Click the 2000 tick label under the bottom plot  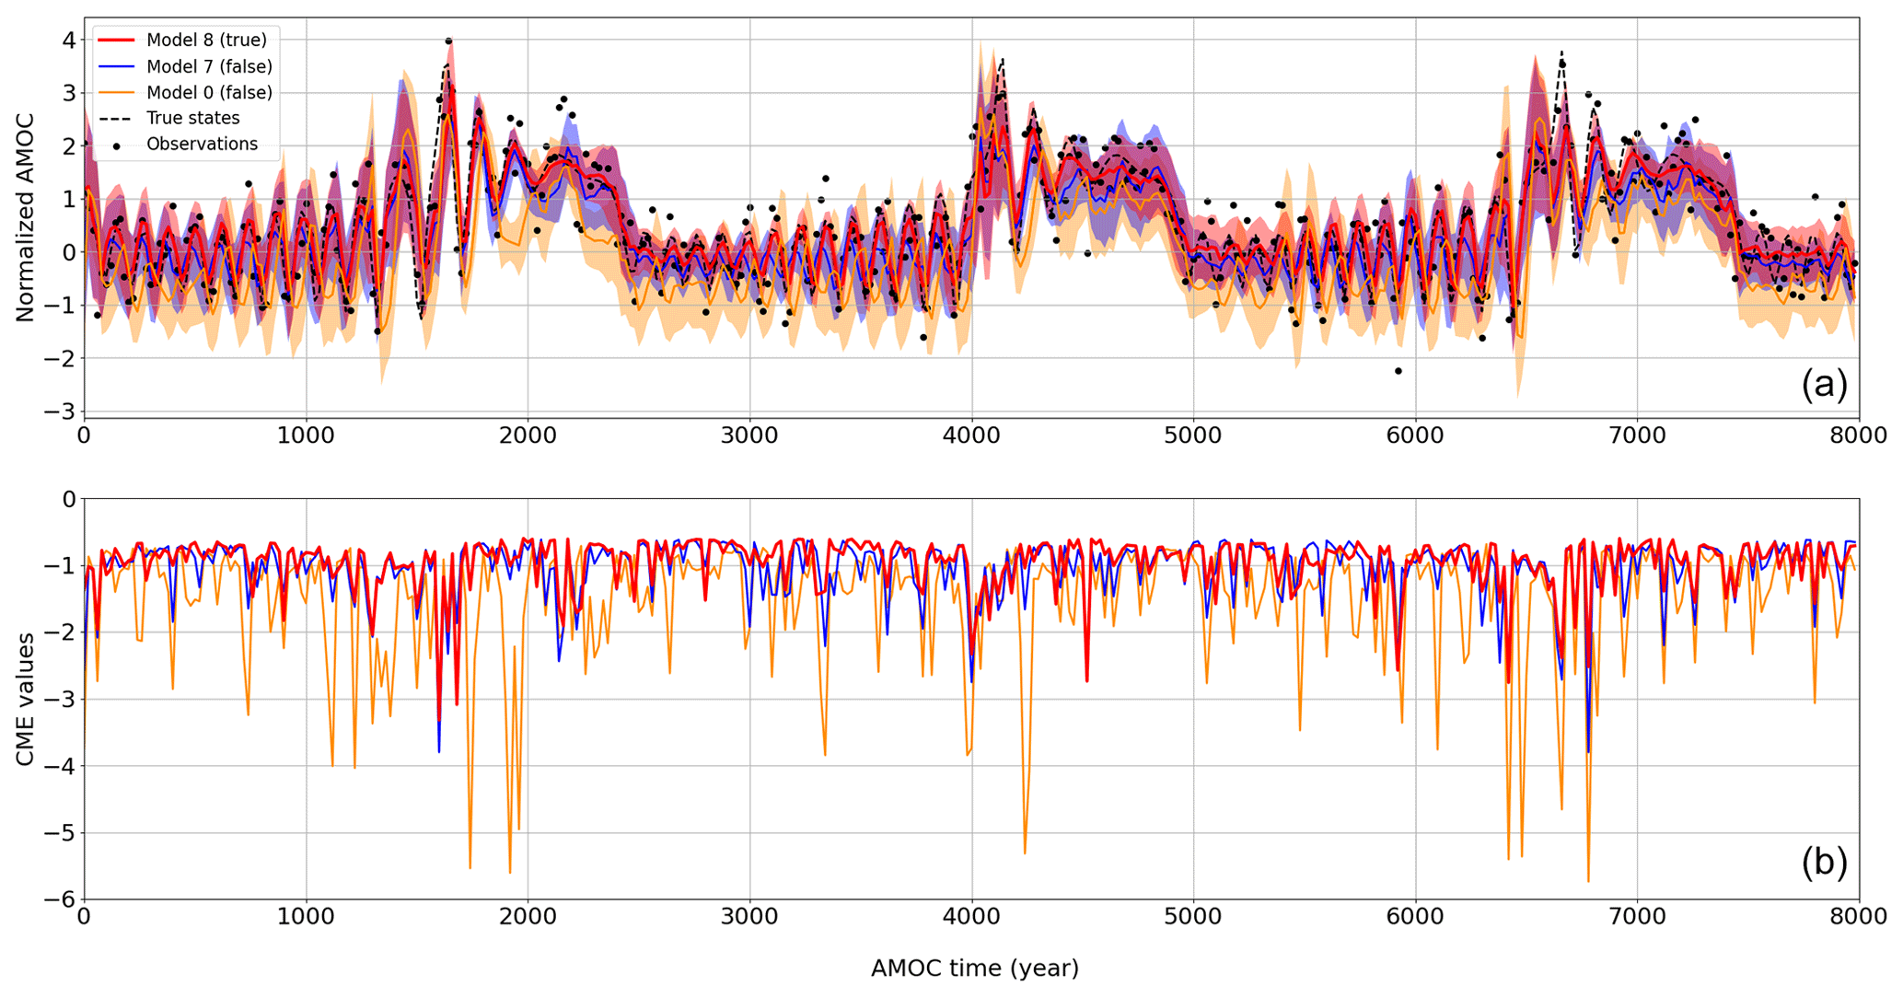528,917
